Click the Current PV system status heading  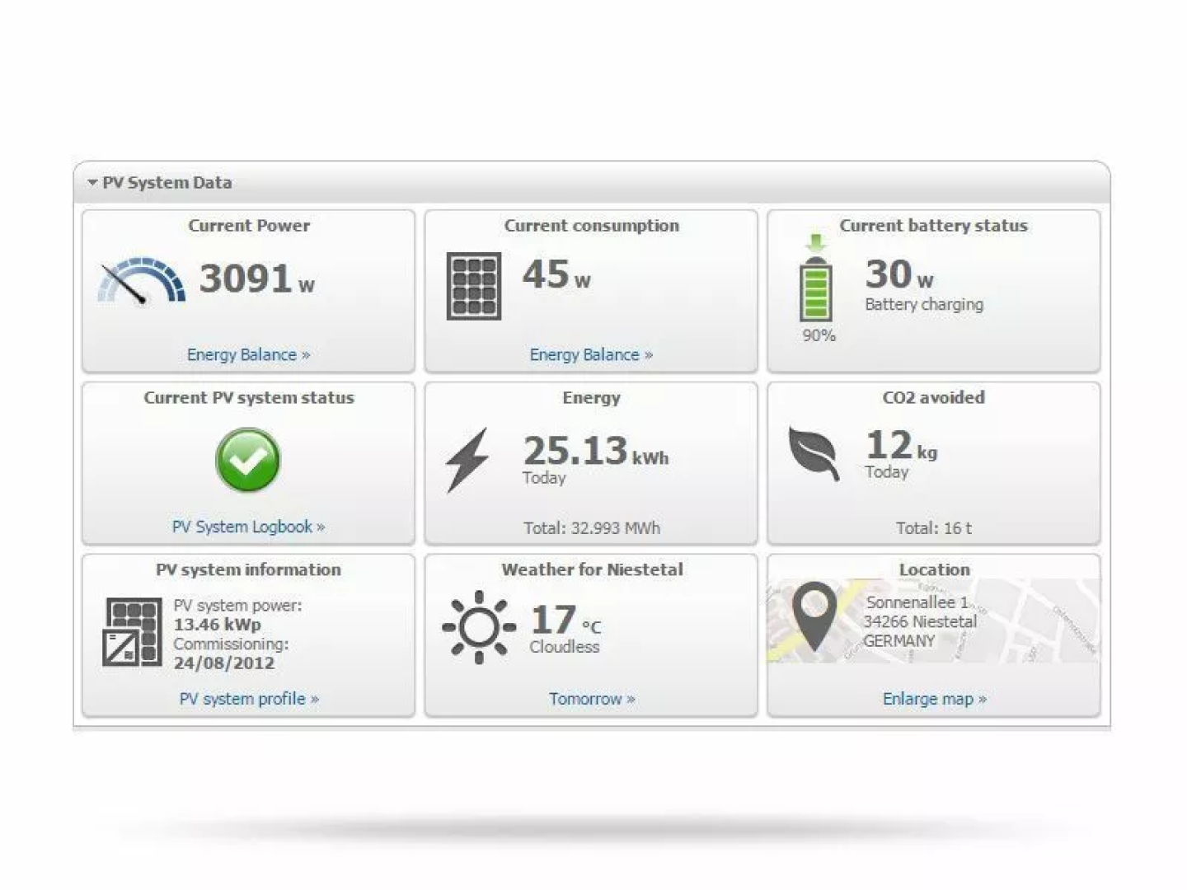click(249, 398)
